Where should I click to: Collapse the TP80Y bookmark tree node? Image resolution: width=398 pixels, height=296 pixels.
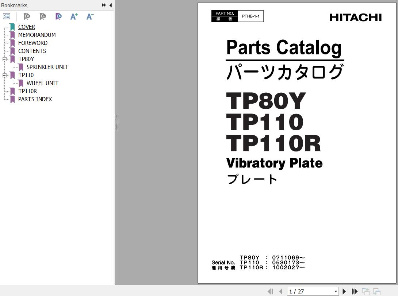4,59
